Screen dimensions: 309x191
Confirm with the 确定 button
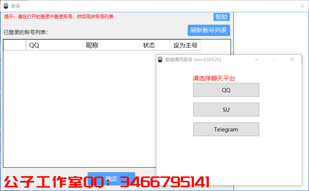click(111, 179)
